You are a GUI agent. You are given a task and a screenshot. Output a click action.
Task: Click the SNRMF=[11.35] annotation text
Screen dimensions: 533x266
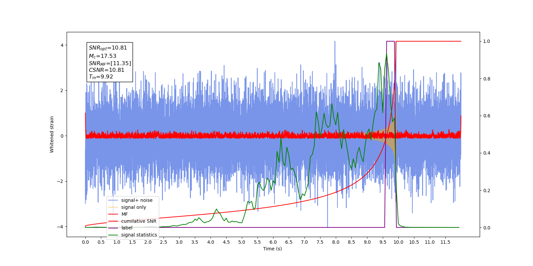pos(110,63)
